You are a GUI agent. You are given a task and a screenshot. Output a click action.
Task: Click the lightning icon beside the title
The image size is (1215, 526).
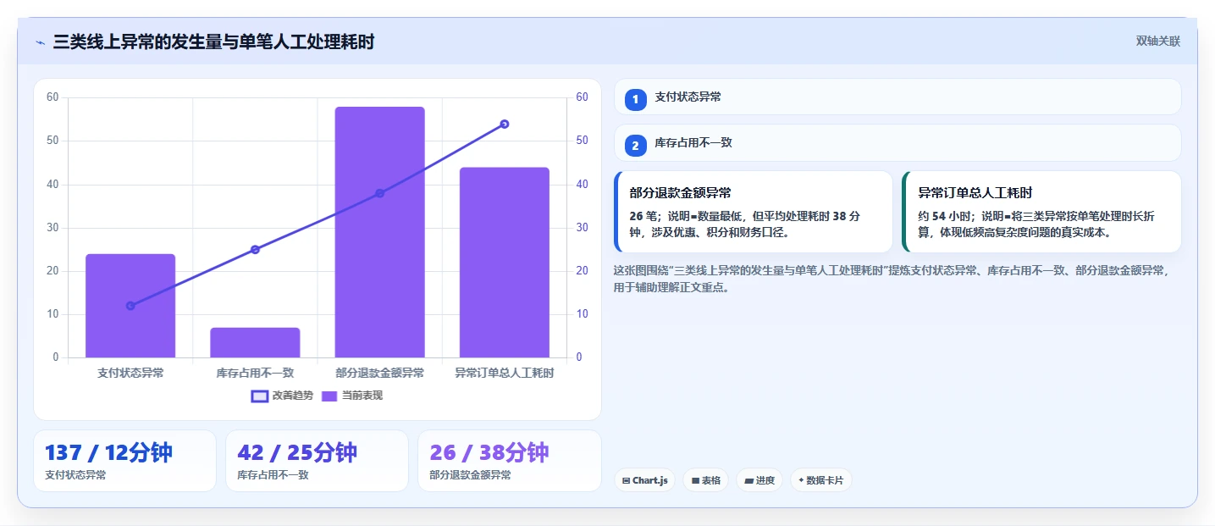click(40, 42)
